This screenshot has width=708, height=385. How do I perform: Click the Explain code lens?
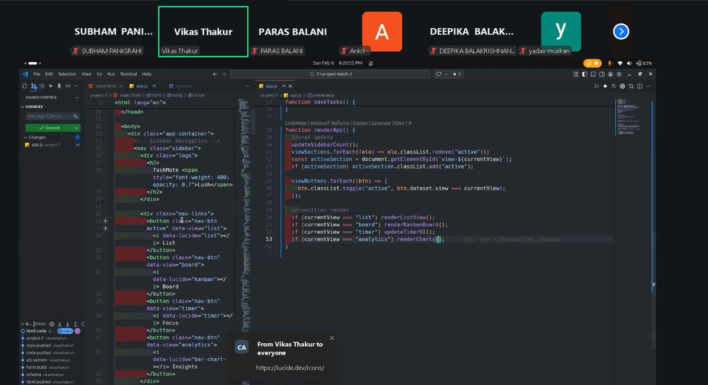(x=360, y=123)
